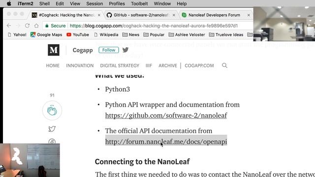This screenshot has width=315, height=177.
Task: Go to the IIIF section
Action: pos(149,65)
